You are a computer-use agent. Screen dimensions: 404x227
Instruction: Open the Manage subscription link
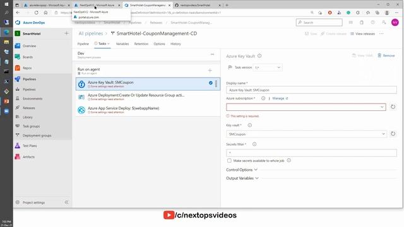point(280,98)
